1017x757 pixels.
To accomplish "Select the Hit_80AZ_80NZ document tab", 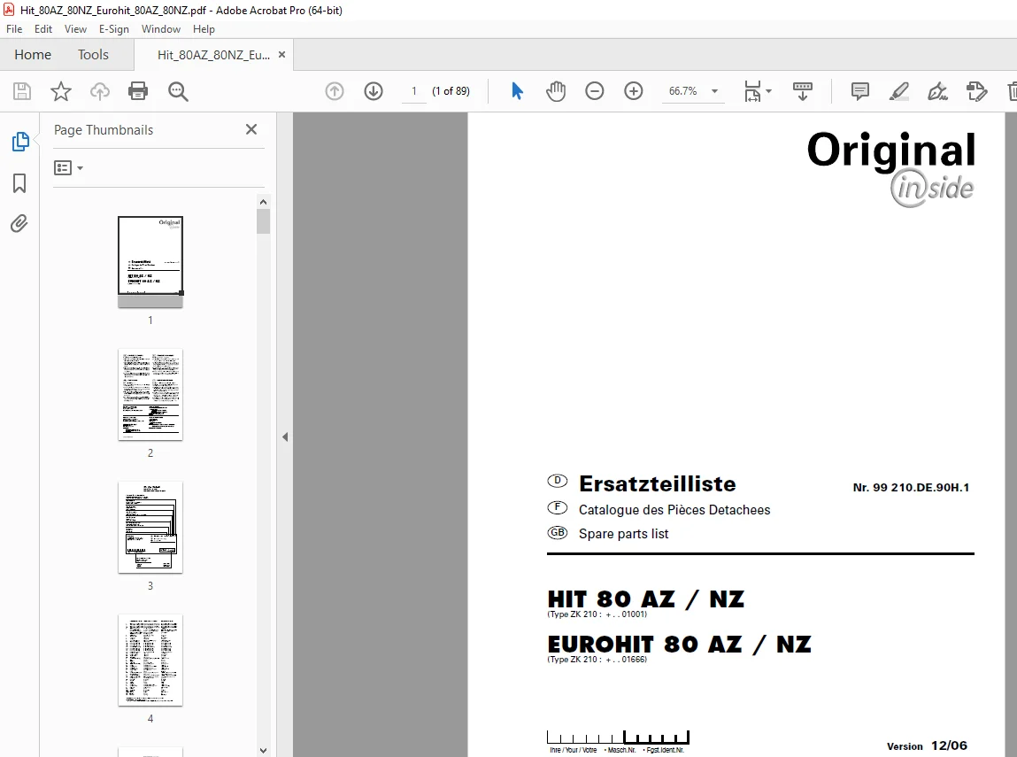I will point(213,55).
